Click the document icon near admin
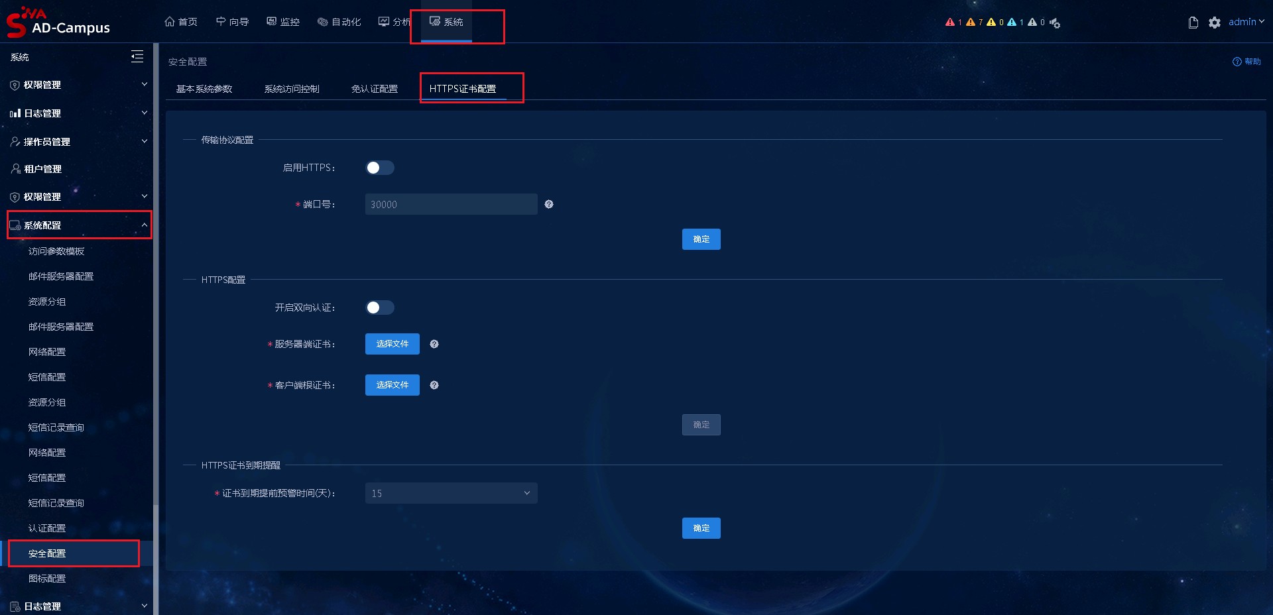The width and height of the screenshot is (1273, 615). click(x=1193, y=23)
